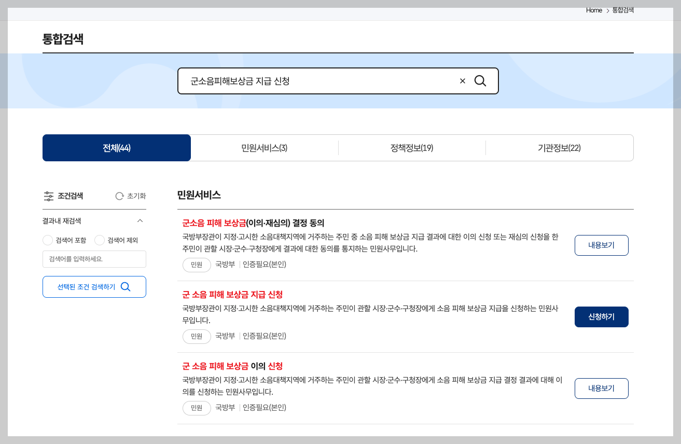Select the 전체(44) tab
Viewport: 681px width, 444px height.
click(117, 148)
